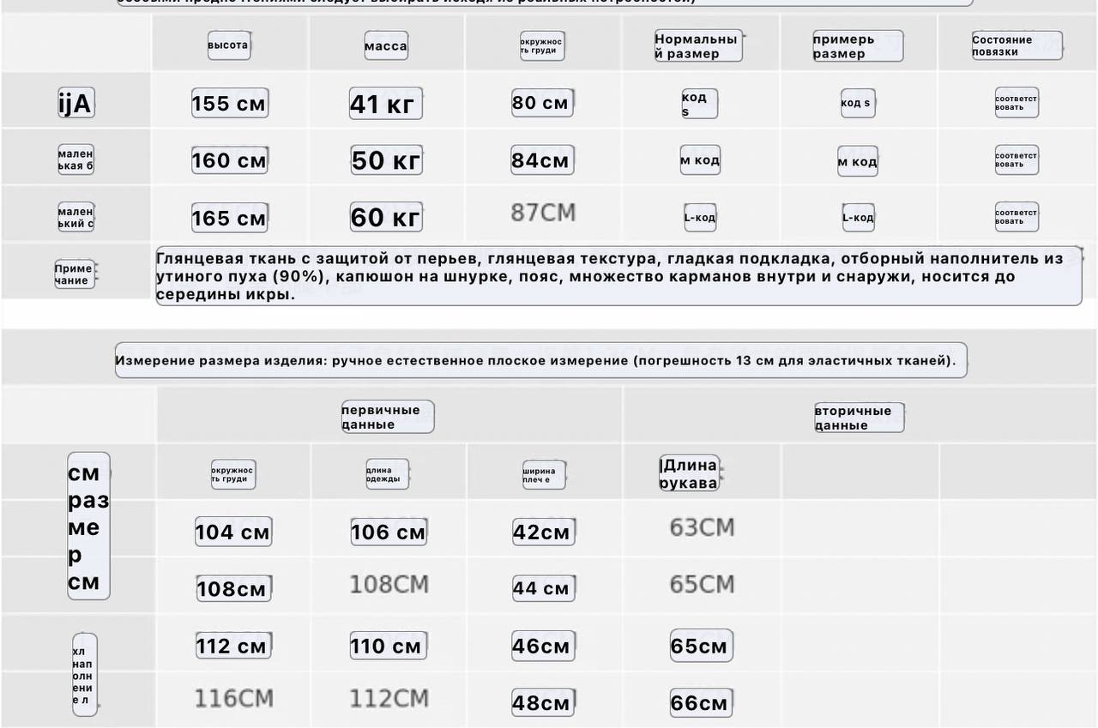1098x728 pixels.
Task: Select '108см' in the окружность груди column
Action: tap(233, 588)
